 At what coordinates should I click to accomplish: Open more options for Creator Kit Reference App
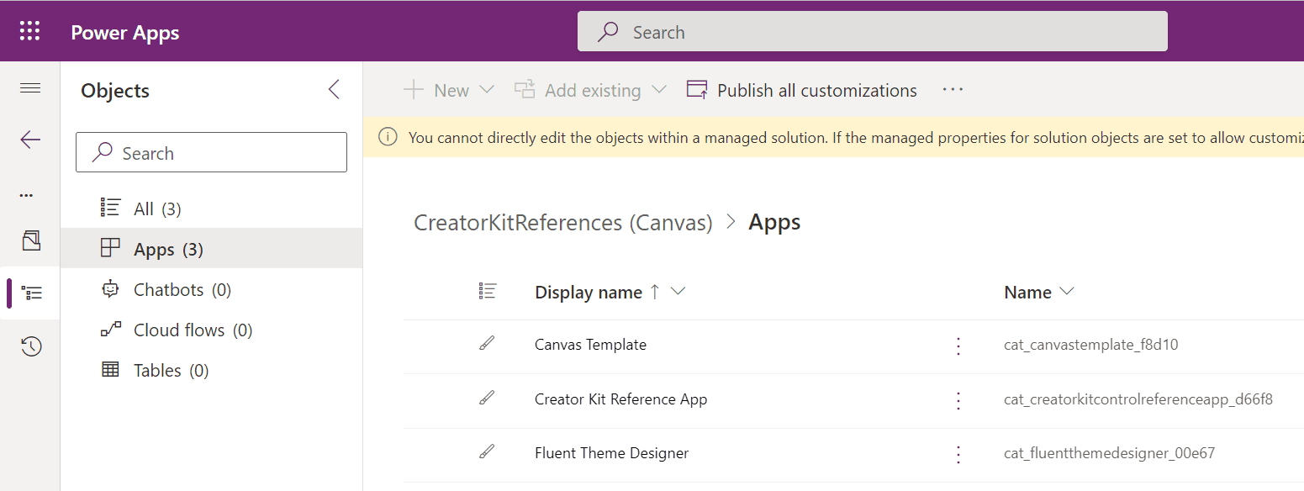[958, 400]
